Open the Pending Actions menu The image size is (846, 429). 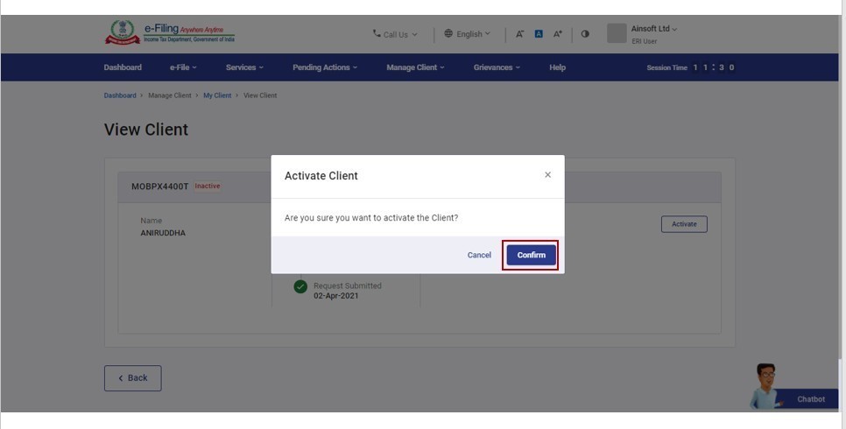[x=325, y=67]
